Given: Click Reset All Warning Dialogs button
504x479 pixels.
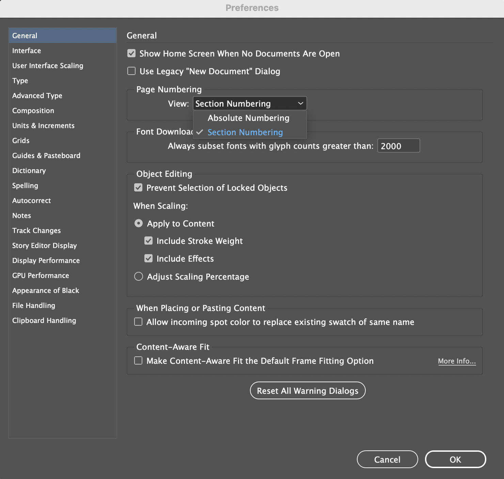Looking at the screenshot, I should [308, 391].
